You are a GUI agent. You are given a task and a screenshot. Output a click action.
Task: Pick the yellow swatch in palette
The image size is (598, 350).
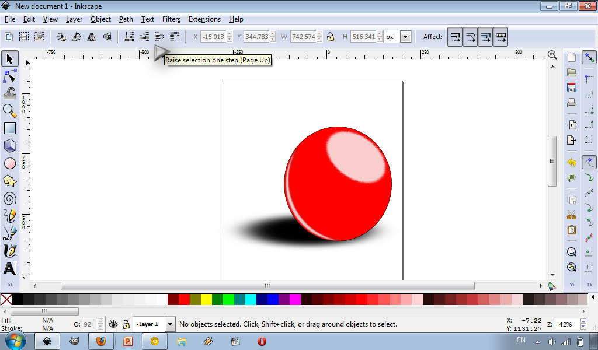[x=206, y=299]
